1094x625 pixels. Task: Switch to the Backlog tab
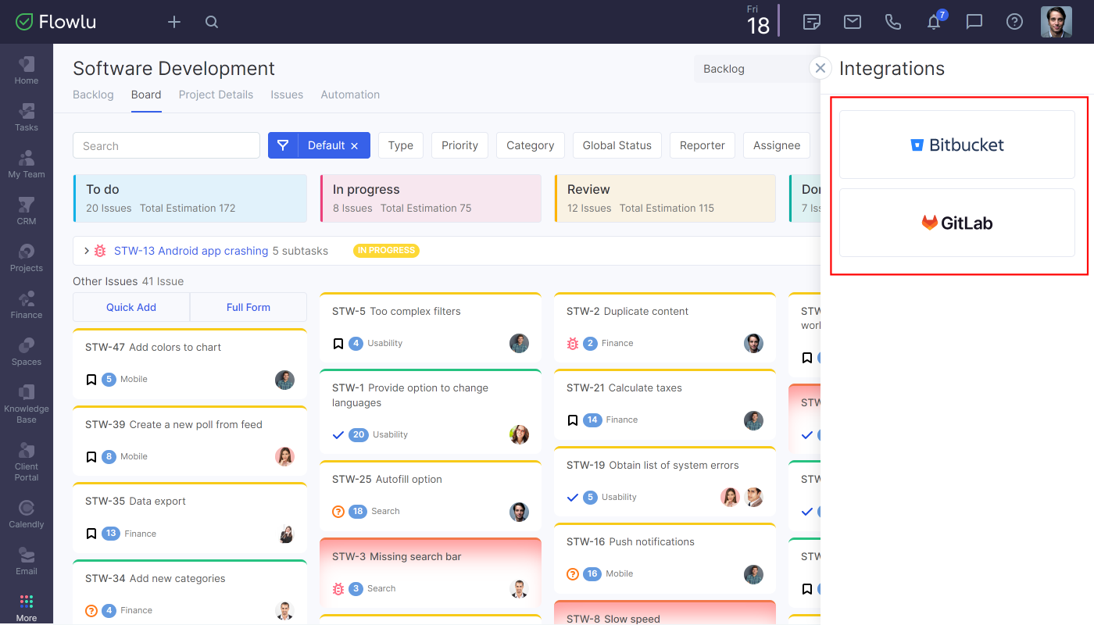point(93,95)
